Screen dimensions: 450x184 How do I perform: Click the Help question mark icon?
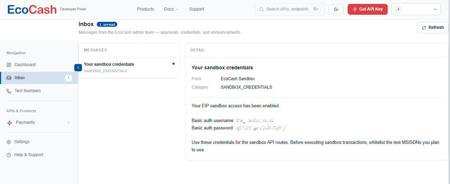[9, 155]
